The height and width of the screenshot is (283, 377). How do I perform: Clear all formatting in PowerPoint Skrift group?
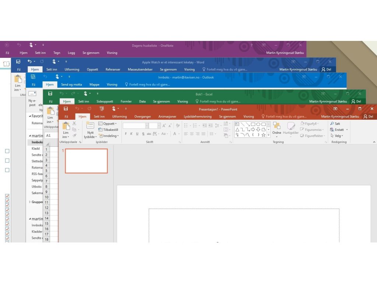[x=178, y=125]
